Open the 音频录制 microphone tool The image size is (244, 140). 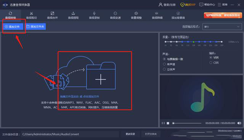coord(94,15)
